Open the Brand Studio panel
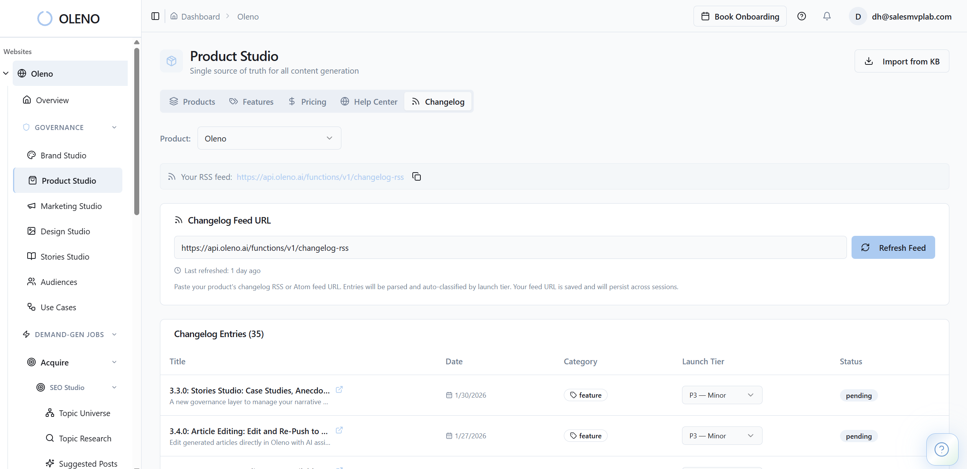Viewport: 967px width, 469px height. 63,155
